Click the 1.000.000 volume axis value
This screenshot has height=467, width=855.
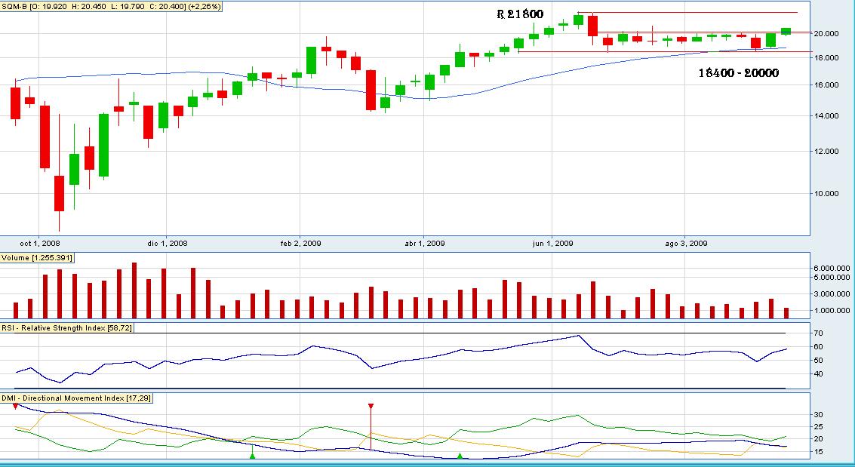832,311
